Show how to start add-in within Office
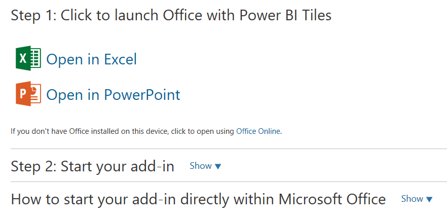 (x=412, y=199)
